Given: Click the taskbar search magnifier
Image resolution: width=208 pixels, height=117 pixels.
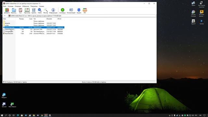Looking at the screenshot, I should point(6,115).
